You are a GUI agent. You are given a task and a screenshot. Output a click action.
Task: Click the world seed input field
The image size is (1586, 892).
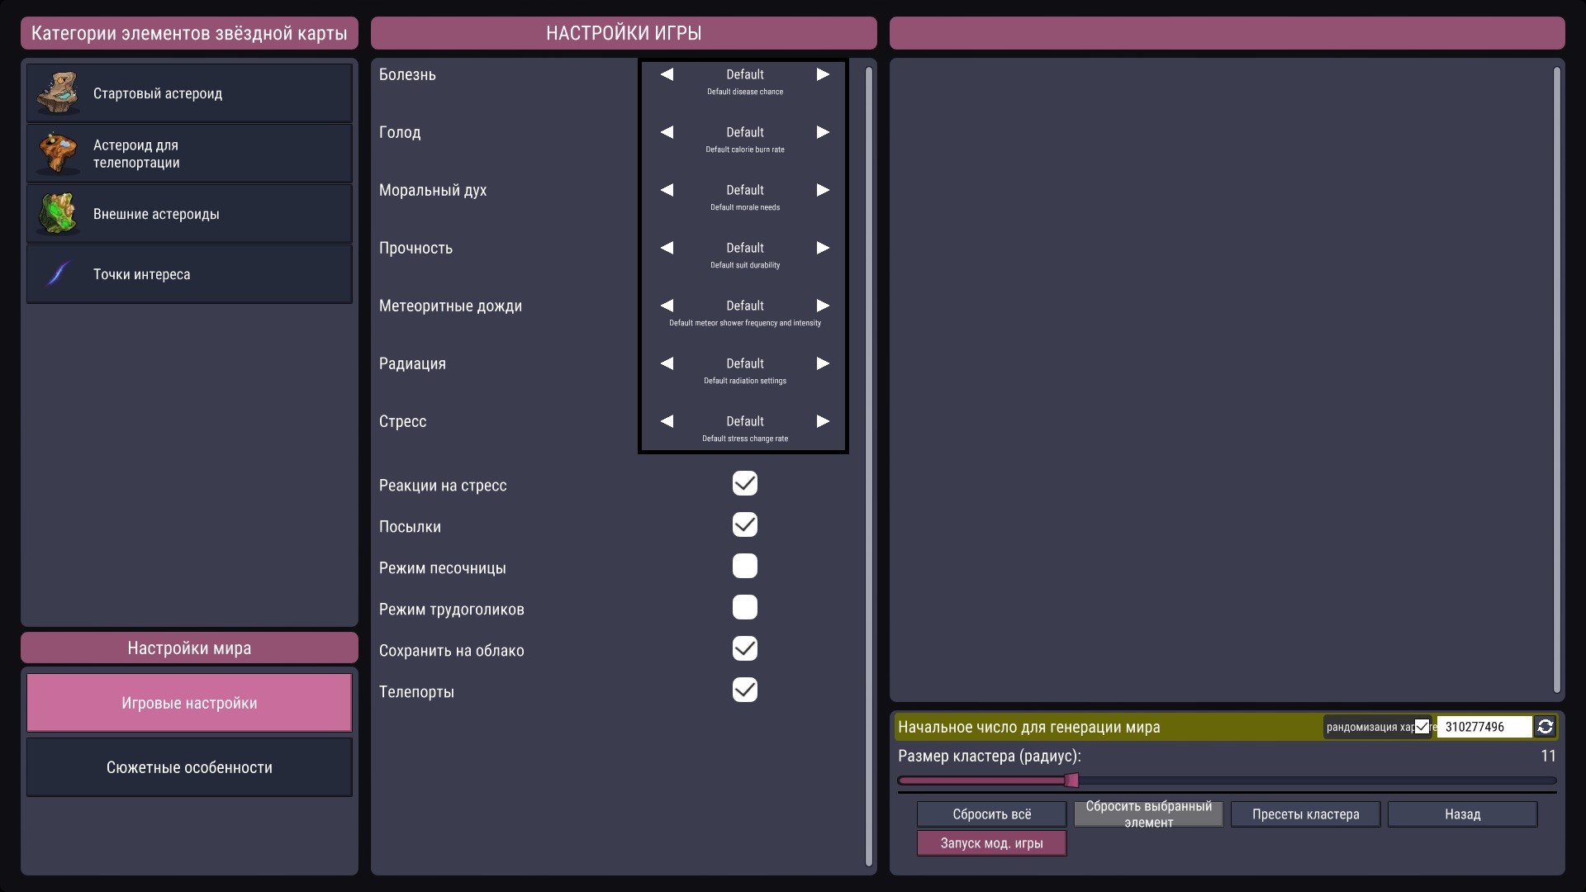click(x=1484, y=727)
